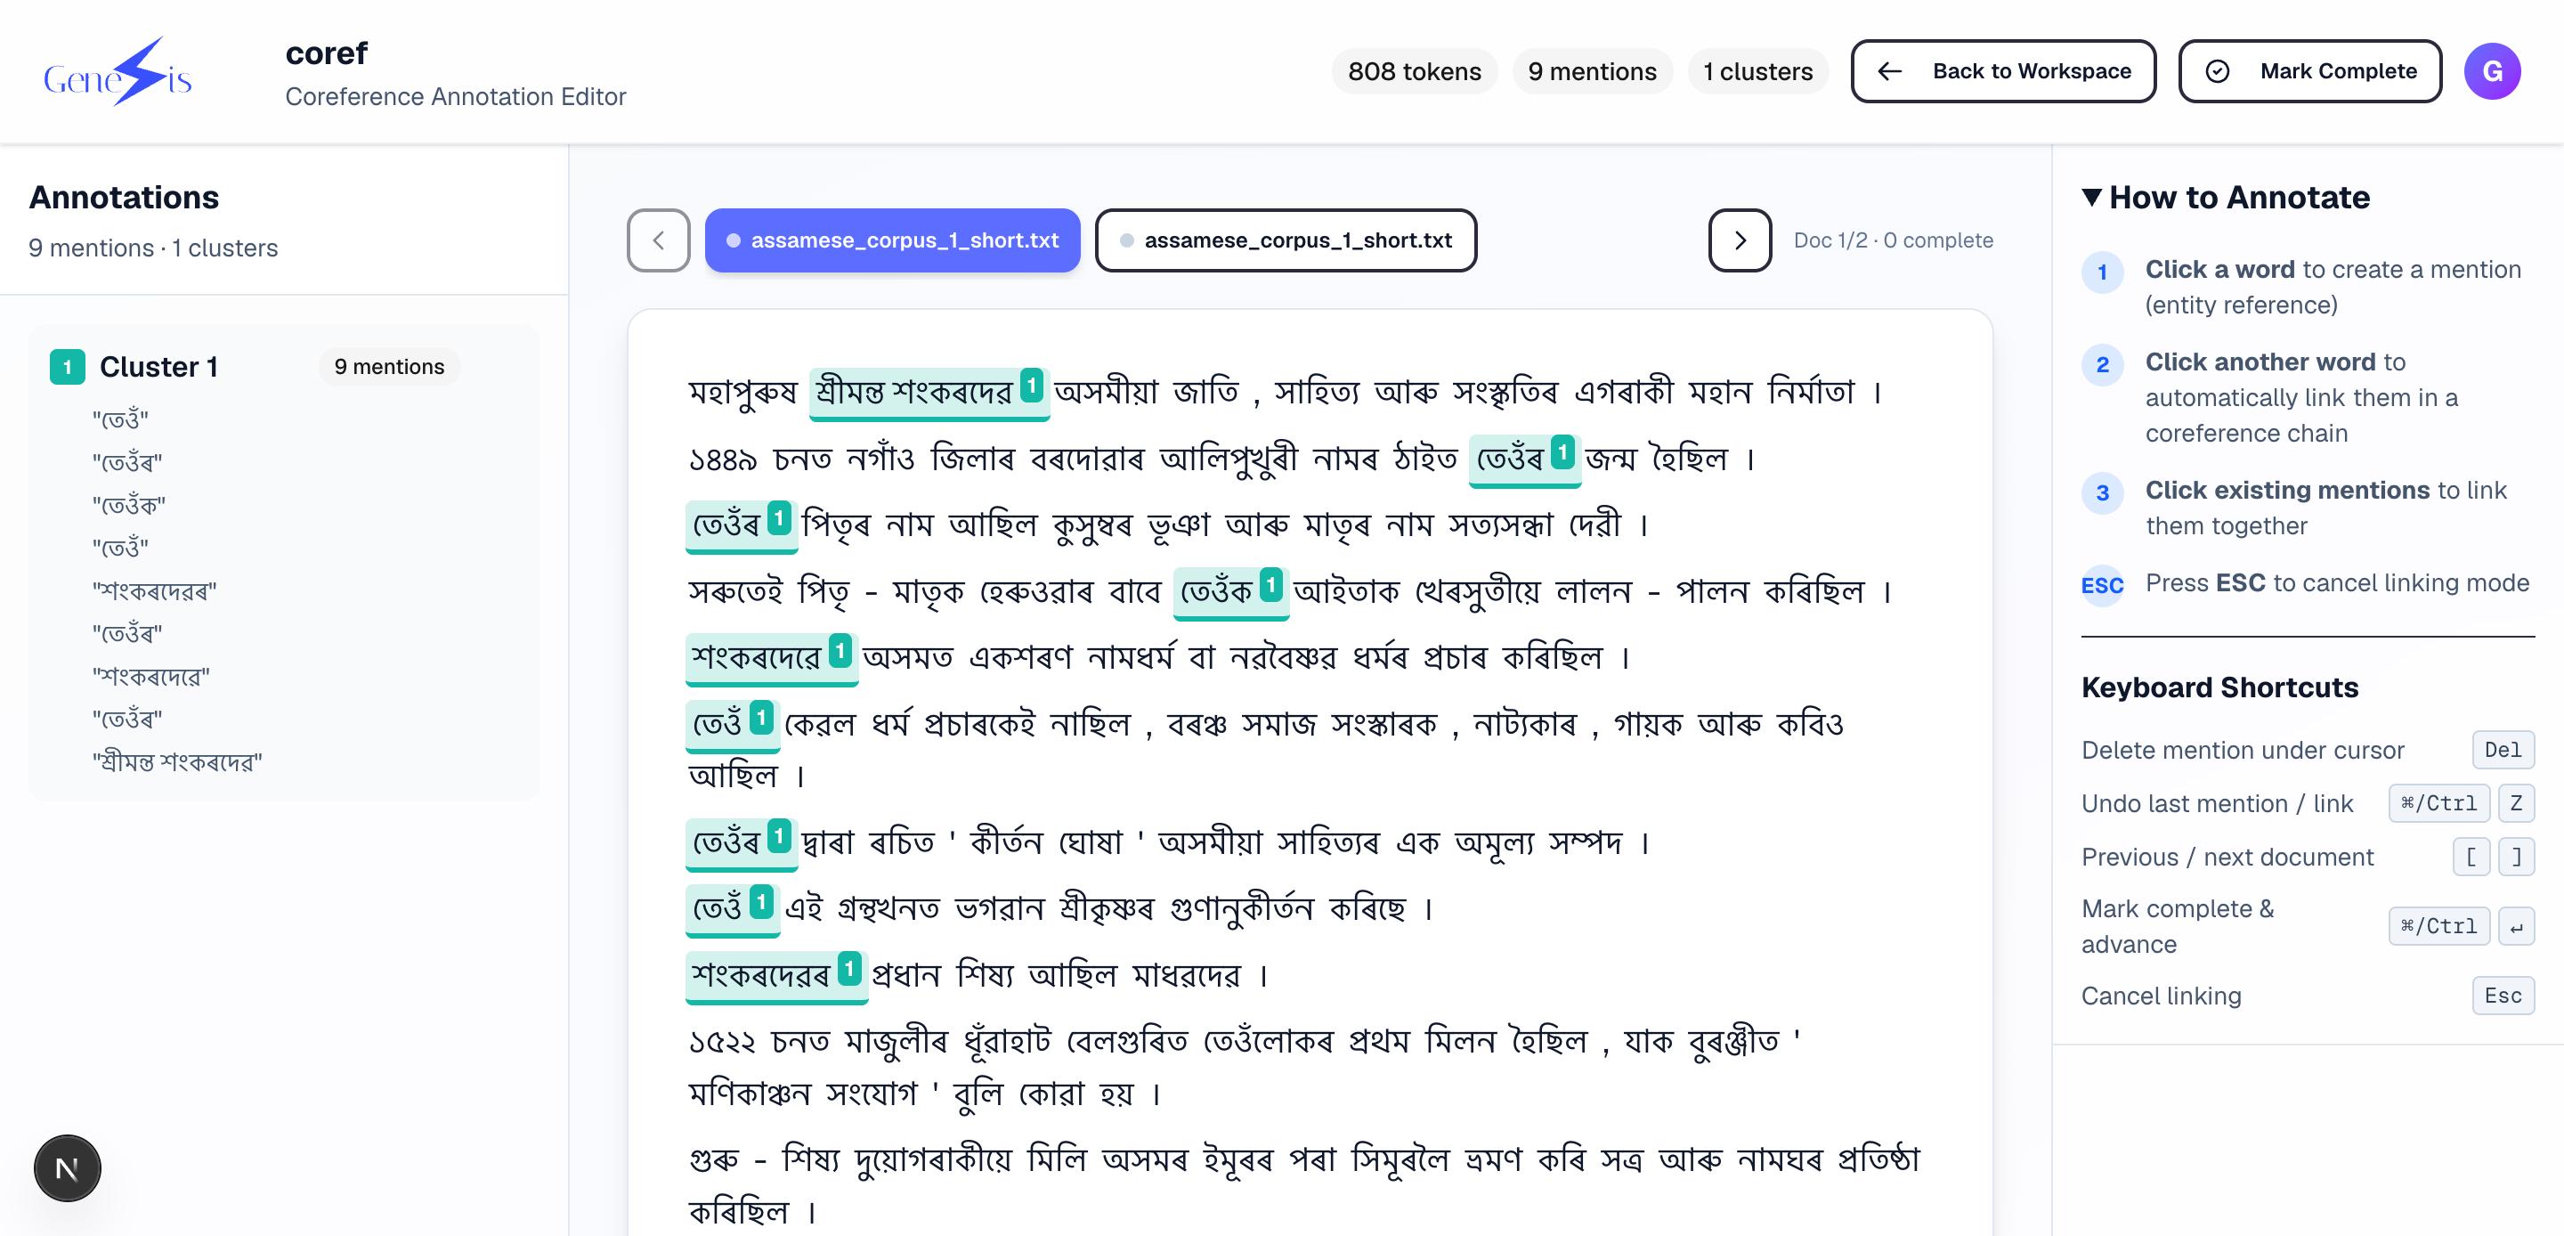Image resolution: width=2564 pixels, height=1236 pixels.
Task: Go to next document with right chevron
Action: pyautogui.click(x=1739, y=240)
